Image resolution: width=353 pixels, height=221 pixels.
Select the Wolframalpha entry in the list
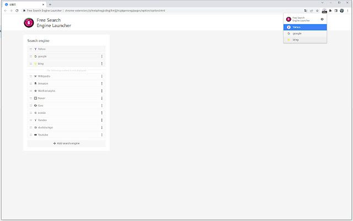click(x=66, y=91)
